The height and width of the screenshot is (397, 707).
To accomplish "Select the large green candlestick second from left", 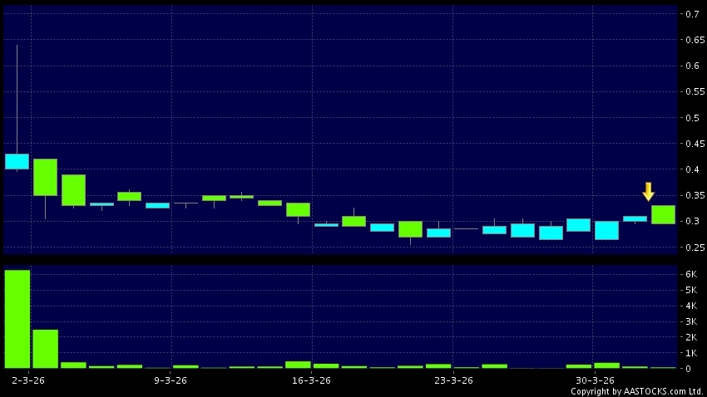I will 46,177.
